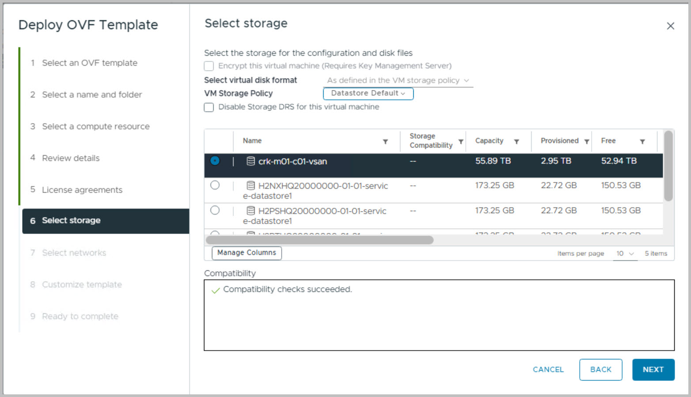This screenshot has height=397, width=691.
Task: Check Disable Storage DRS for this VM
Action: (209, 107)
